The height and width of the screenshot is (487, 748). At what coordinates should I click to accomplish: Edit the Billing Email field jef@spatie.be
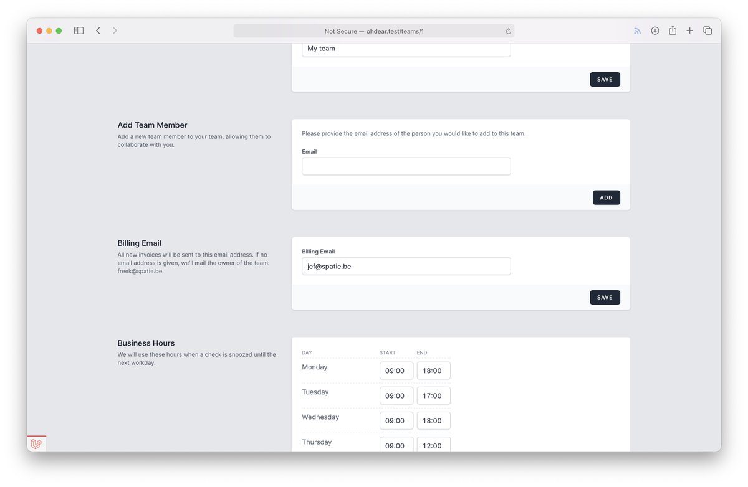coord(406,266)
